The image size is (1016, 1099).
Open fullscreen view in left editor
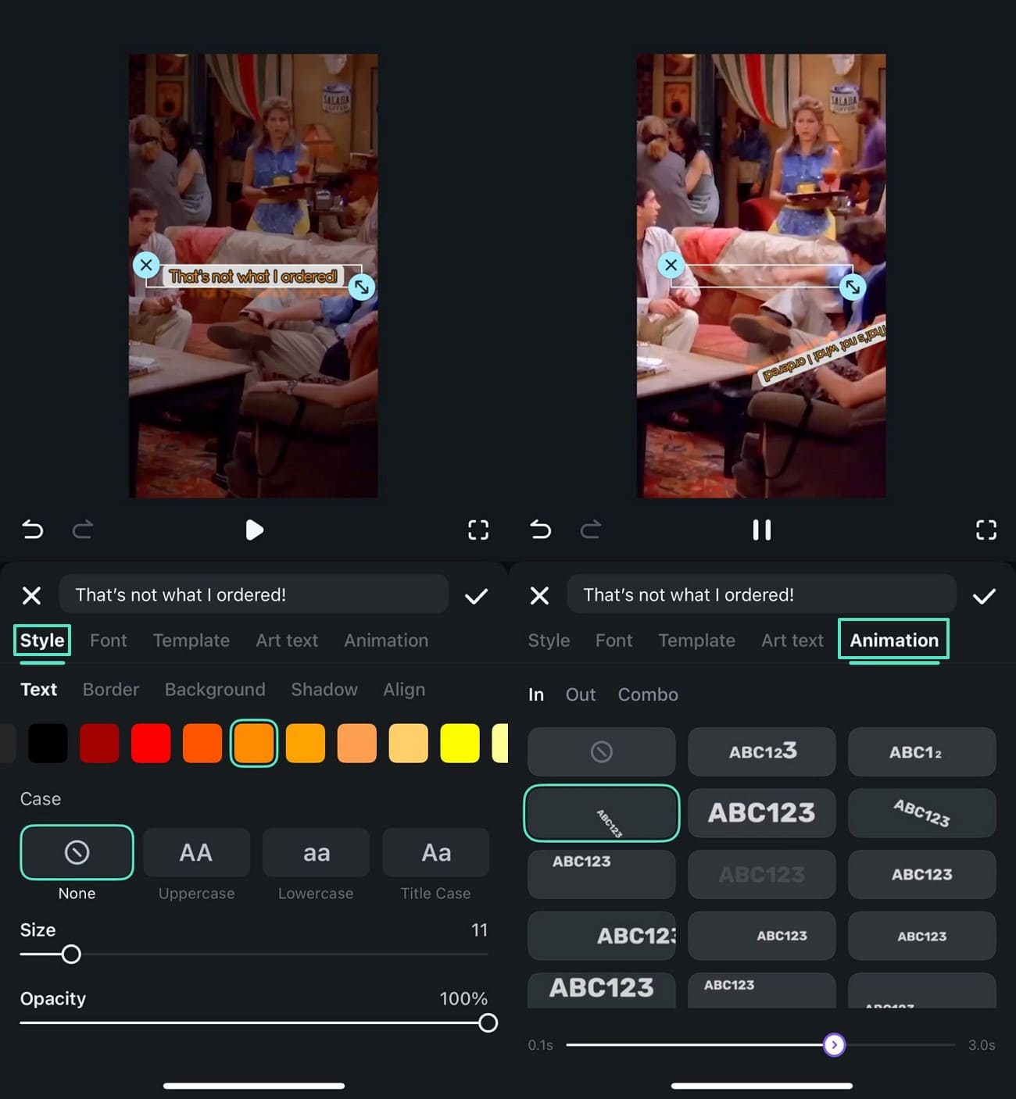478,530
